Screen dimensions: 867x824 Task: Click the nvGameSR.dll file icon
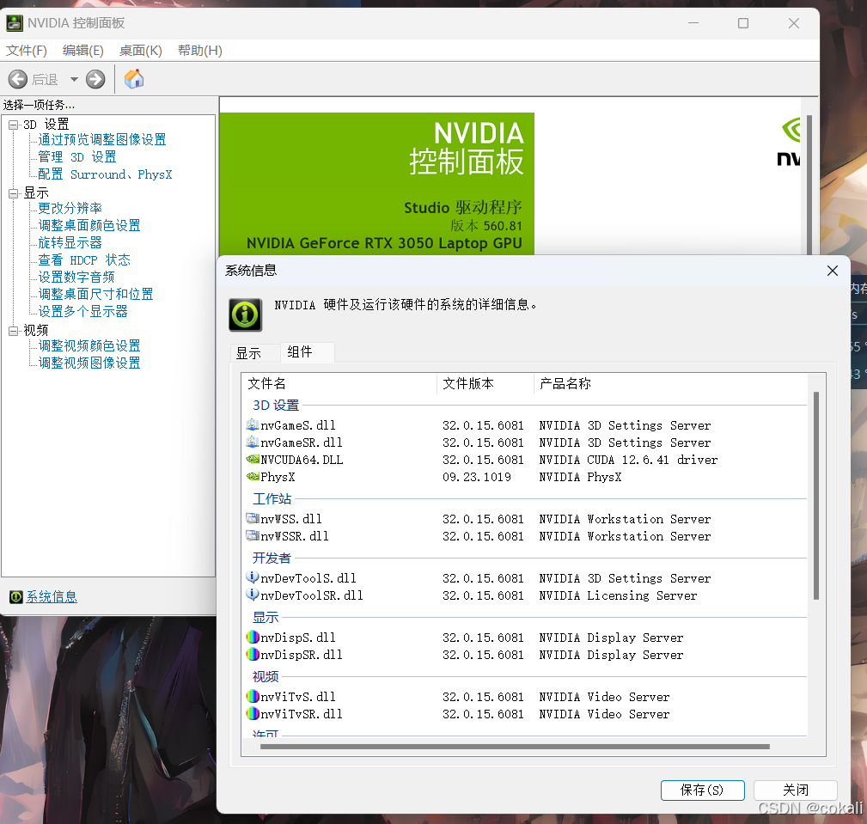coord(252,442)
